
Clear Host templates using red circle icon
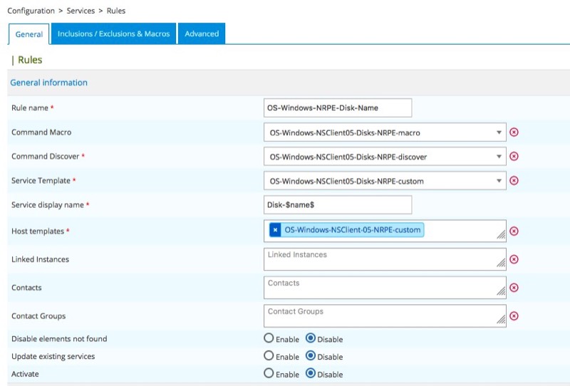(x=514, y=231)
